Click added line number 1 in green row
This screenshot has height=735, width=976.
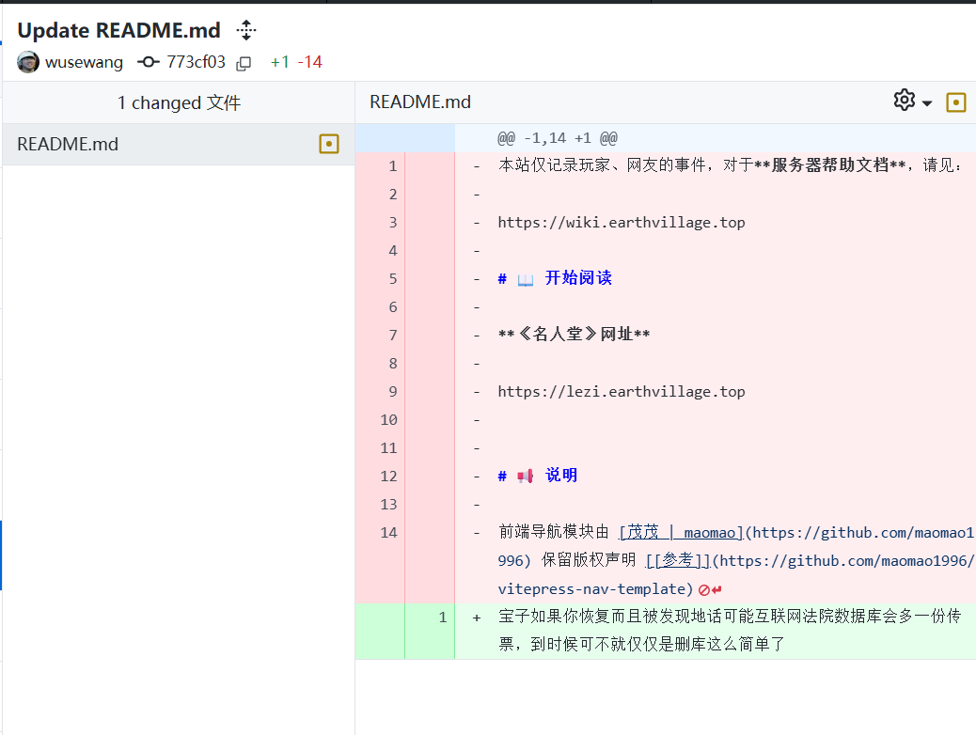[442, 617]
